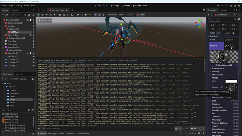
Task: Open Transform menu in 3D toolbar
Action: tap(112, 15)
